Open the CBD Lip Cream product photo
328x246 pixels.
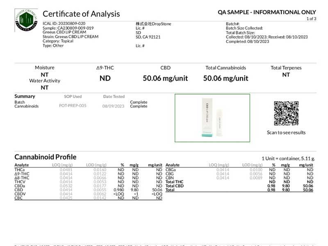coord(212,118)
